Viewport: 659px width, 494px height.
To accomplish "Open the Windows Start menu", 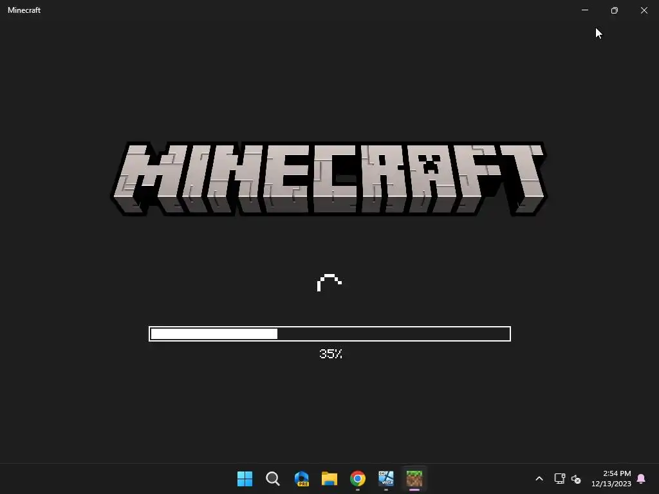I will pos(245,479).
